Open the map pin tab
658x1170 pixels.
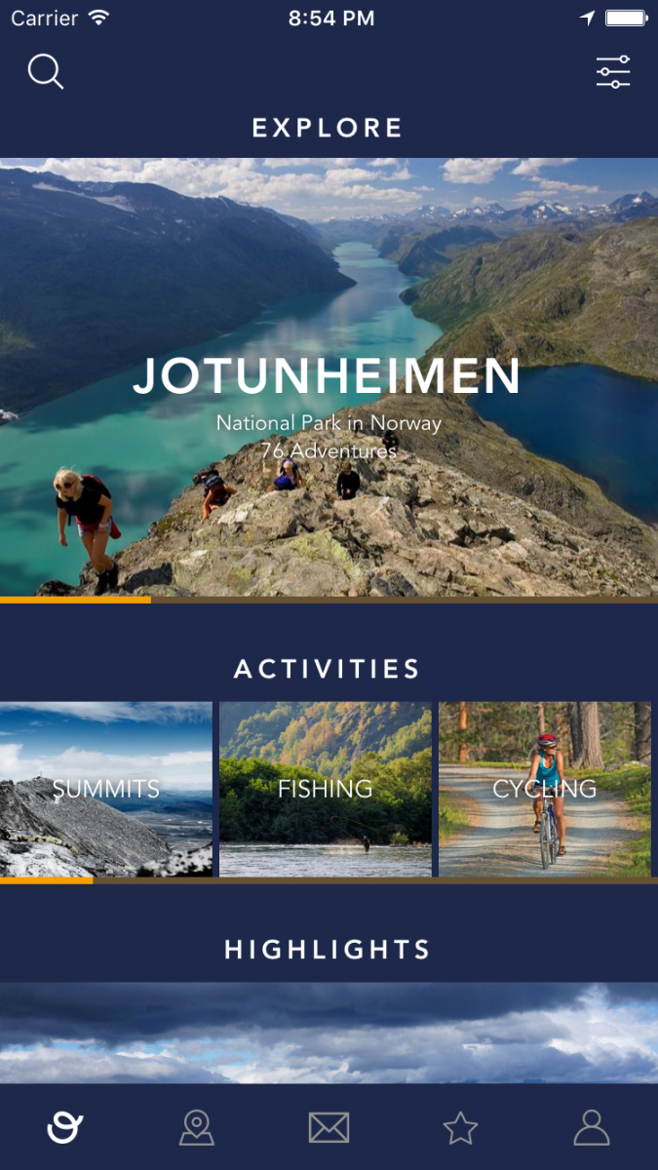[x=197, y=1128]
